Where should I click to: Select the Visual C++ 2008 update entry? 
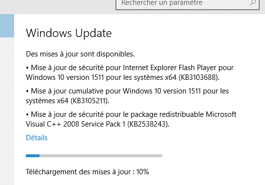131,119
